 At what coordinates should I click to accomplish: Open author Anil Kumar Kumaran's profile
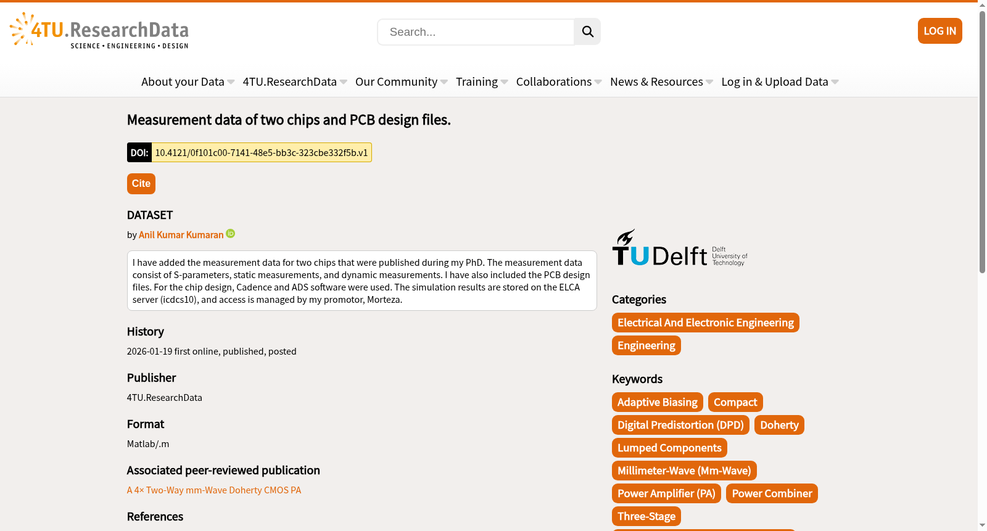[x=181, y=235]
